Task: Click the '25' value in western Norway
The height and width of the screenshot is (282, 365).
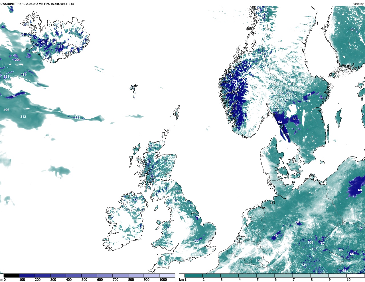Action: (x=234, y=93)
